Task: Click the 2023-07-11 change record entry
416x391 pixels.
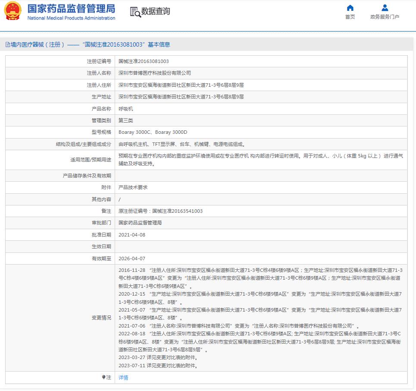Action: (x=158, y=366)
